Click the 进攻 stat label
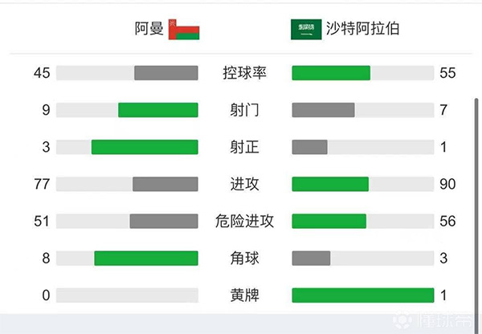Image resolution: width=482 pixels, height=334 pixels. [x=244, y=184]
